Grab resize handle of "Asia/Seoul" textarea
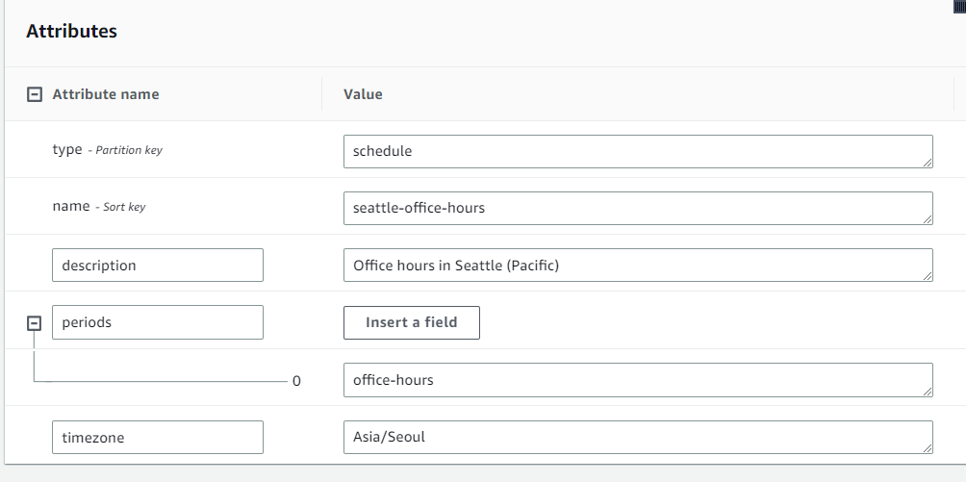Viewport: 966px width, 482px height. pos(927,447)
